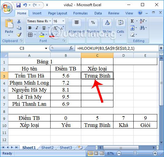Image resolution: width=164 pixels, height=157 pixels.
Task: Toggle Underline formatting
Action: (x=44, y=28)
